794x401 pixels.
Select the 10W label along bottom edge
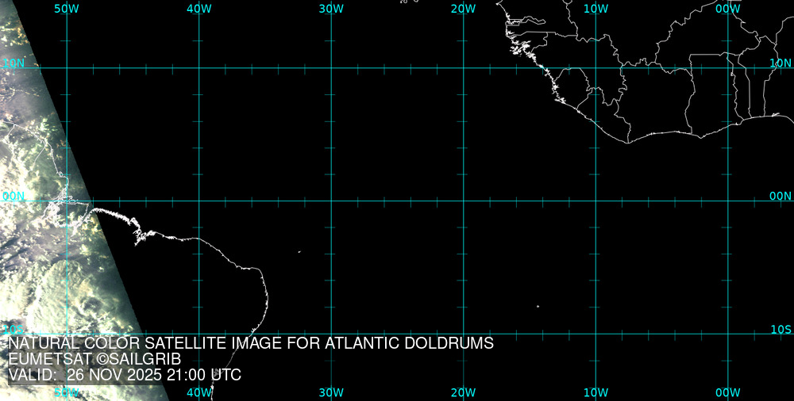click(x=595, y=392)
